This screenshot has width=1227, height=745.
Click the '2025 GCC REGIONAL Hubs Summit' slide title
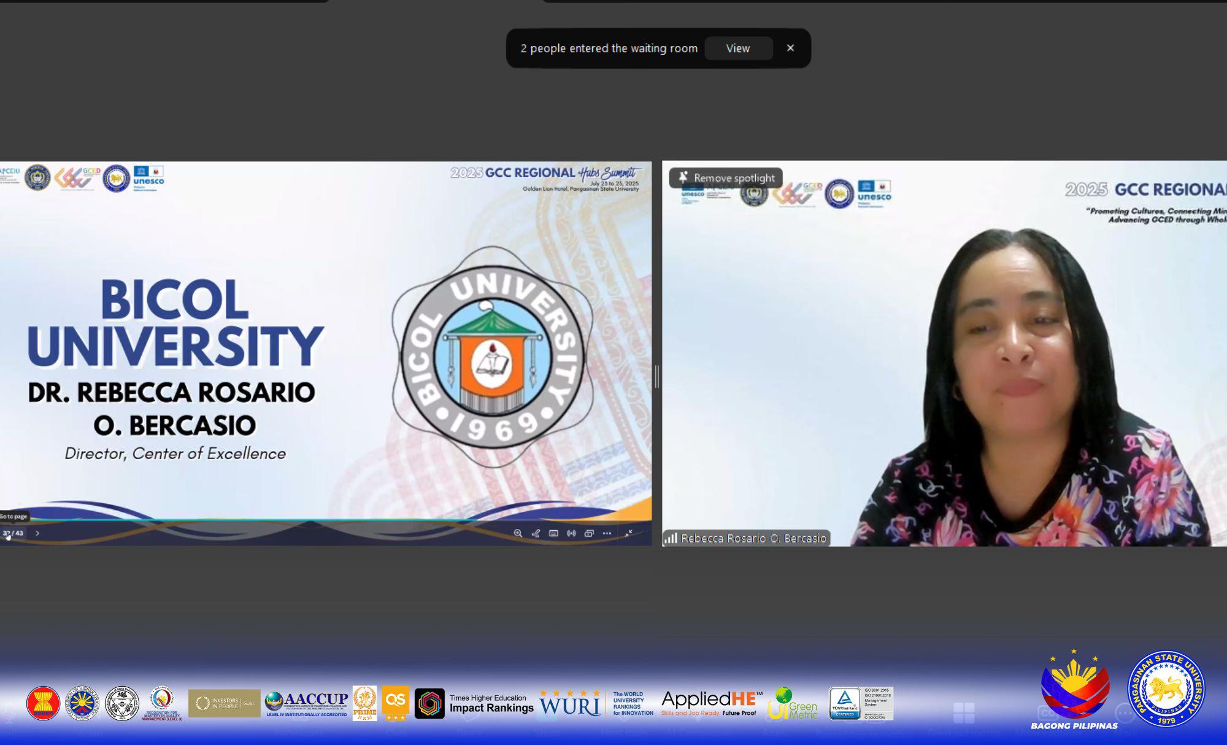click(546, 173)
